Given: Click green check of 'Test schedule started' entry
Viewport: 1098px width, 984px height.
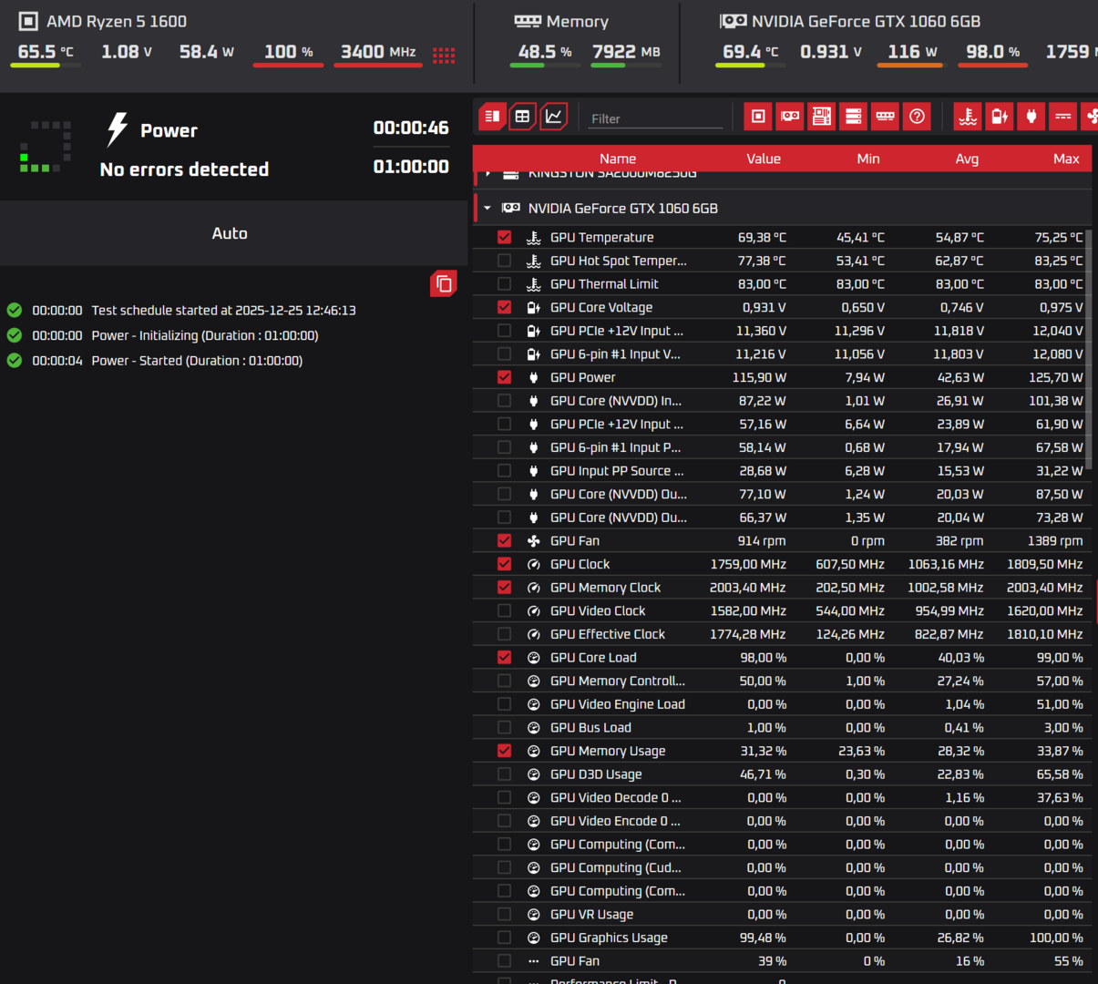Looking at the screenshot, I should (15, 310).
